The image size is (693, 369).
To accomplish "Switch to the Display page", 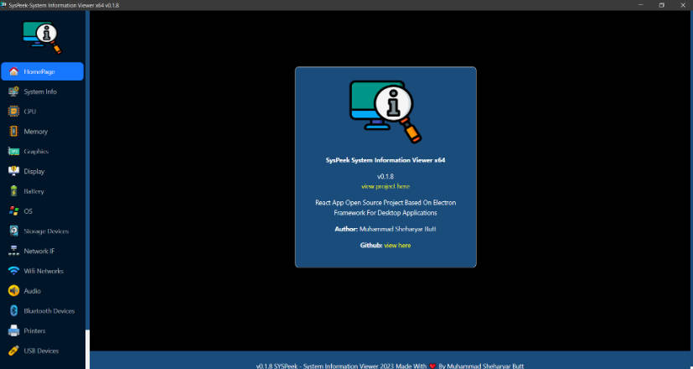I will 34,171.
